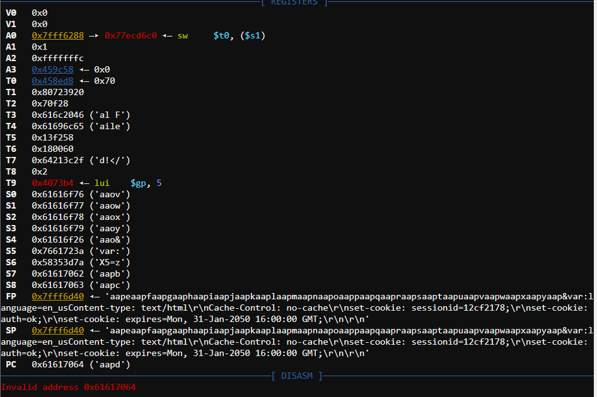Select the T5 value 0x13f258
Screen dimensions: 597x397
point(52,137)
